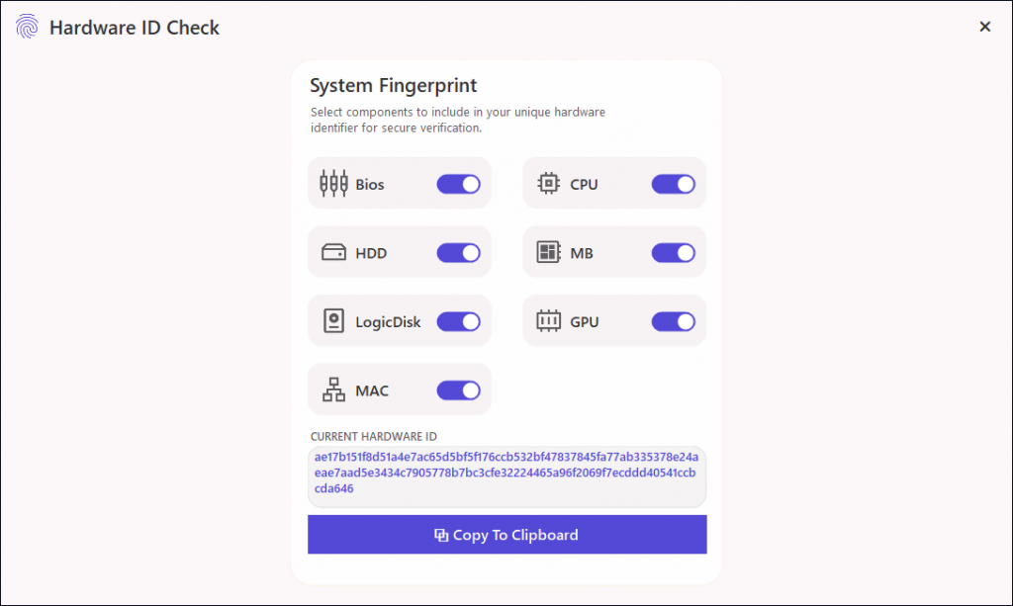This screenshot has width=1013, height=606.
Task: Toggle off the MB switch
Action: [674, 252]
